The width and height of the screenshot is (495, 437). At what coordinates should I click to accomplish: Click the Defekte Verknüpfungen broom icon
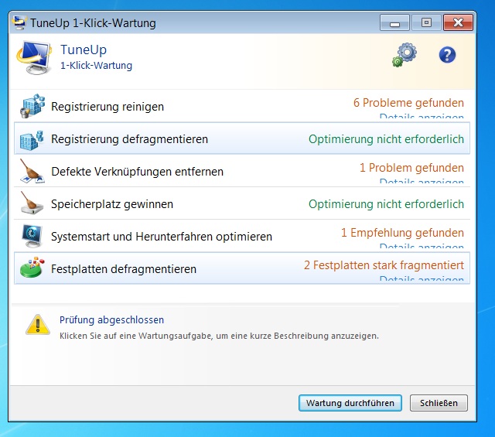click(32, 171)
